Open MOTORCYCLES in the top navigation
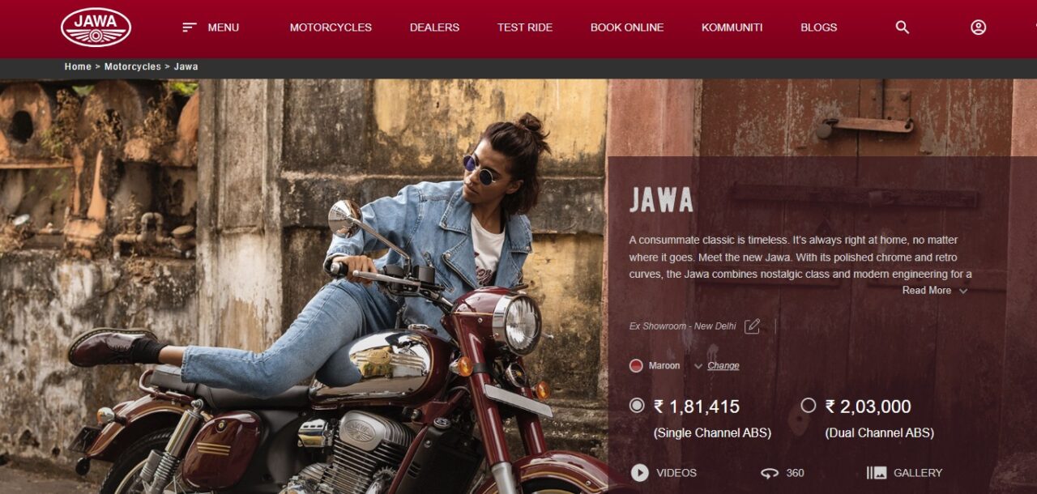 pos(331,28)
